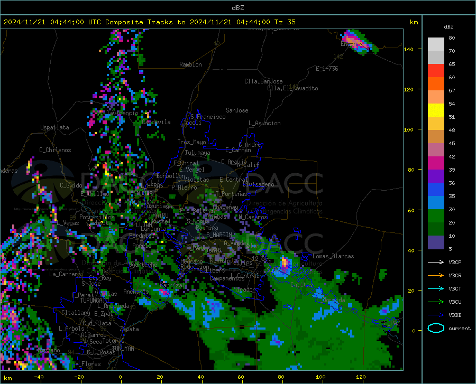Click the Tres_Mayo place label
Image resolution: width=476 pixels, height=384 pixels.
point(191,142)
